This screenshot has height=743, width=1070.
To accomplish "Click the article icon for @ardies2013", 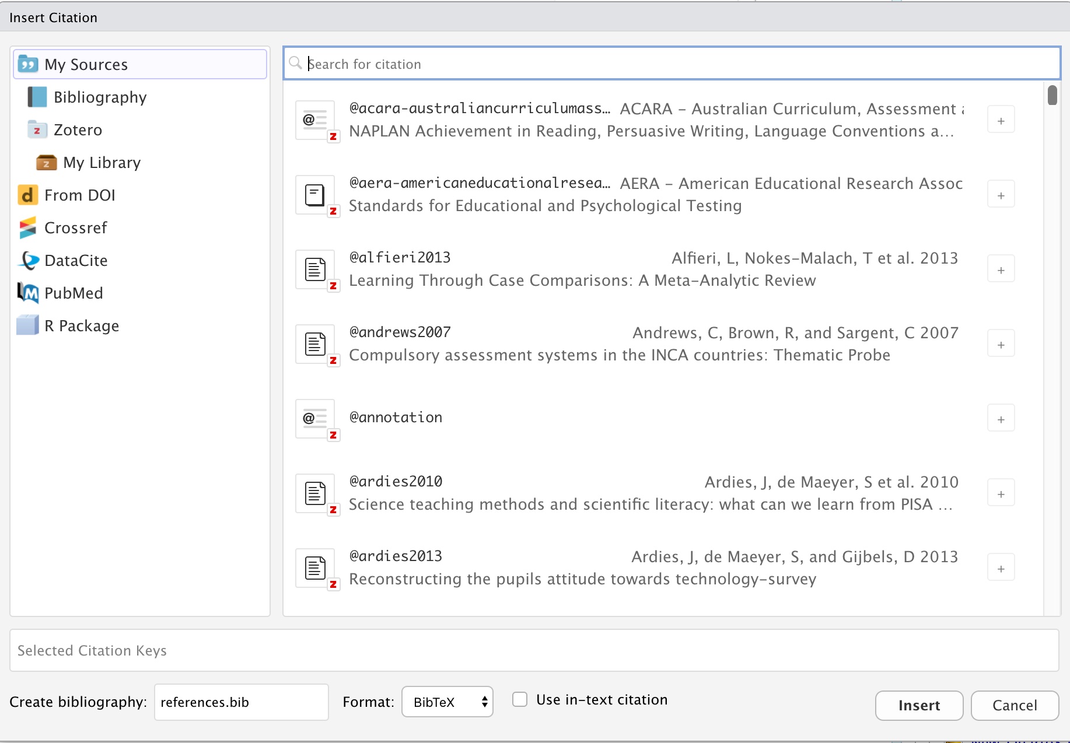I will [315, 568].
